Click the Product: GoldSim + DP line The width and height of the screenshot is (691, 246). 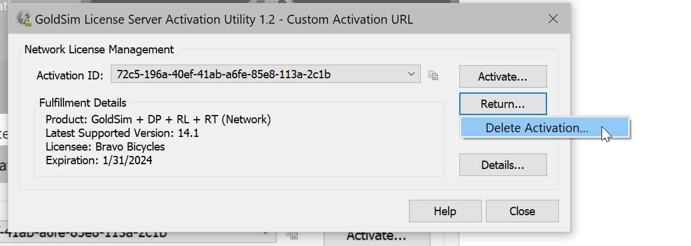[158, 120]
